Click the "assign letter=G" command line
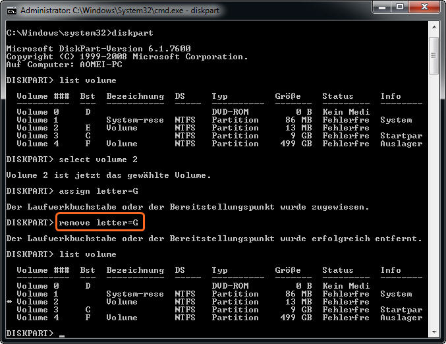 [99, 191]
